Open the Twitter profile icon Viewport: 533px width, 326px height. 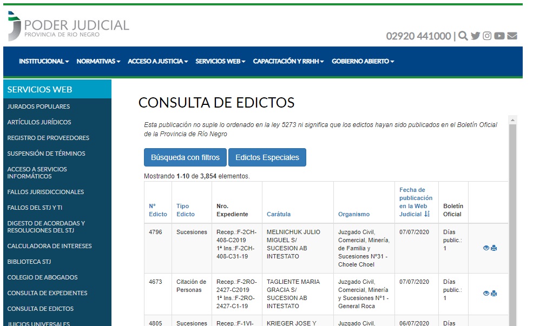[475, 36]
